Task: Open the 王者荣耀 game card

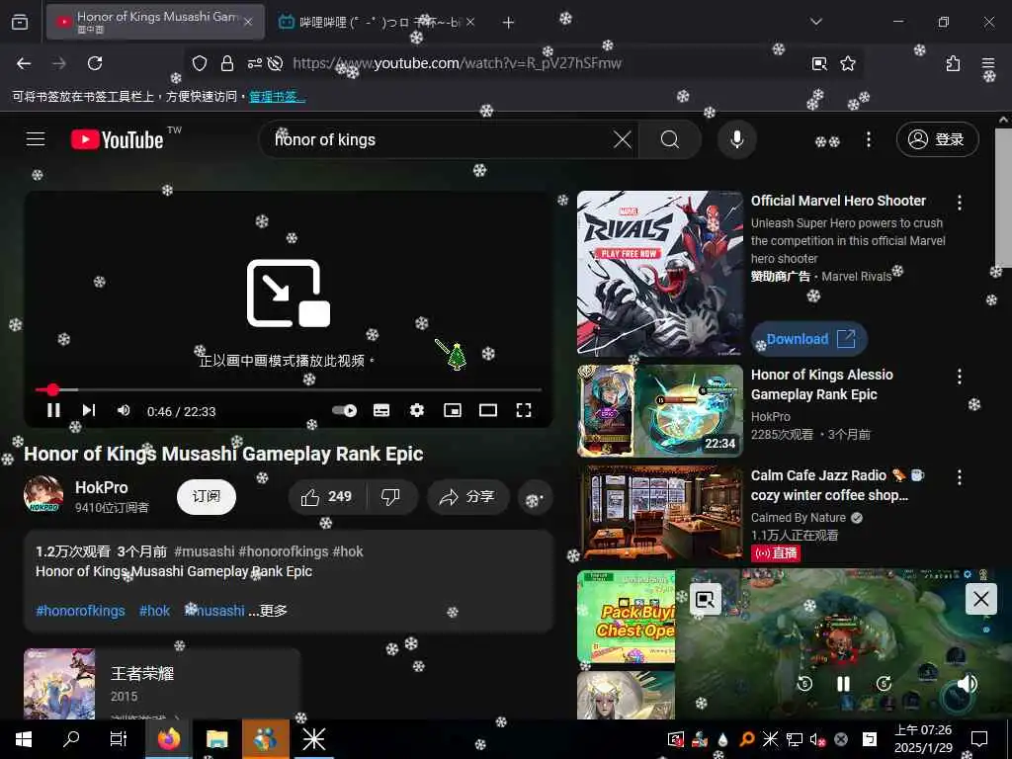Action: pos(162,684)
